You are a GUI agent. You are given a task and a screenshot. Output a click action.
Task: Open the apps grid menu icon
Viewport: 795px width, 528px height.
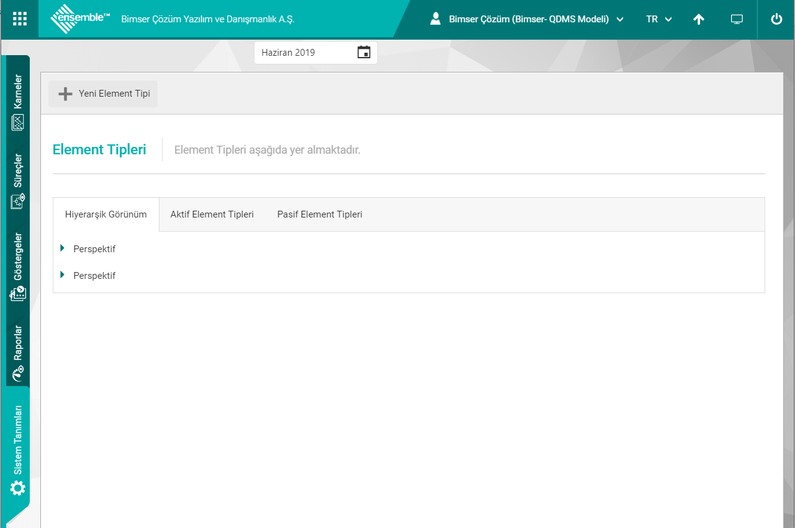[20, 19]
